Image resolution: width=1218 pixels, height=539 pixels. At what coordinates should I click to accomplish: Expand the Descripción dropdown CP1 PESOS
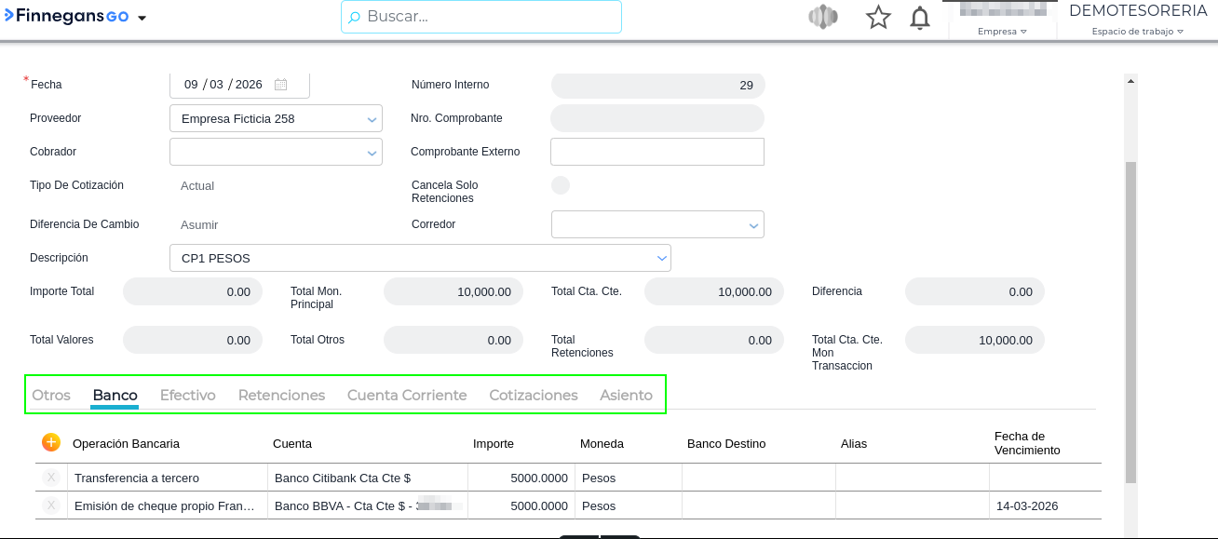661,258
